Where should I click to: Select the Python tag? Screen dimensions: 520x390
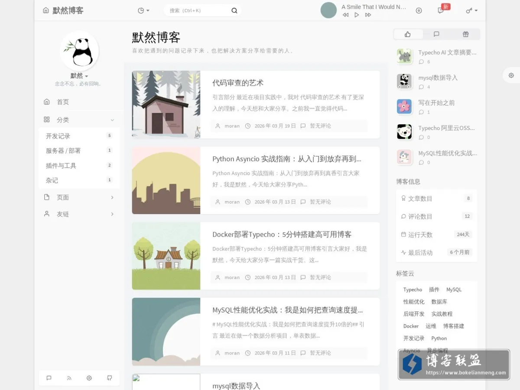439,338
